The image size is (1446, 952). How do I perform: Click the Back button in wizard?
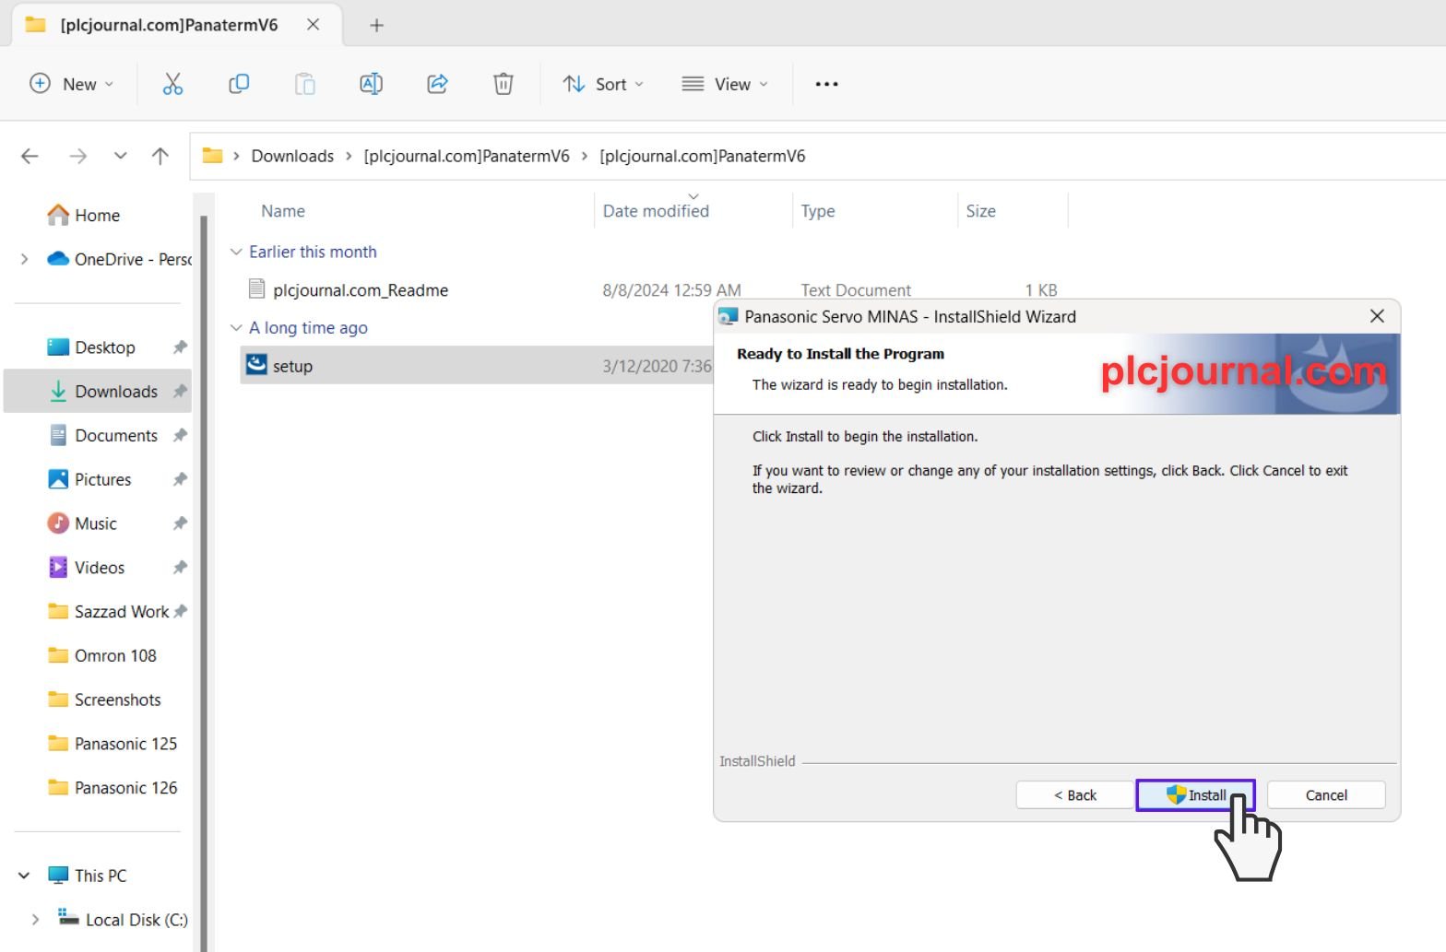coord(1075,795)
